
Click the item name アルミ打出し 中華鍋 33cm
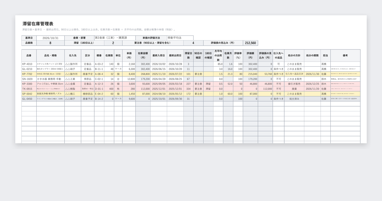[50, 84]
